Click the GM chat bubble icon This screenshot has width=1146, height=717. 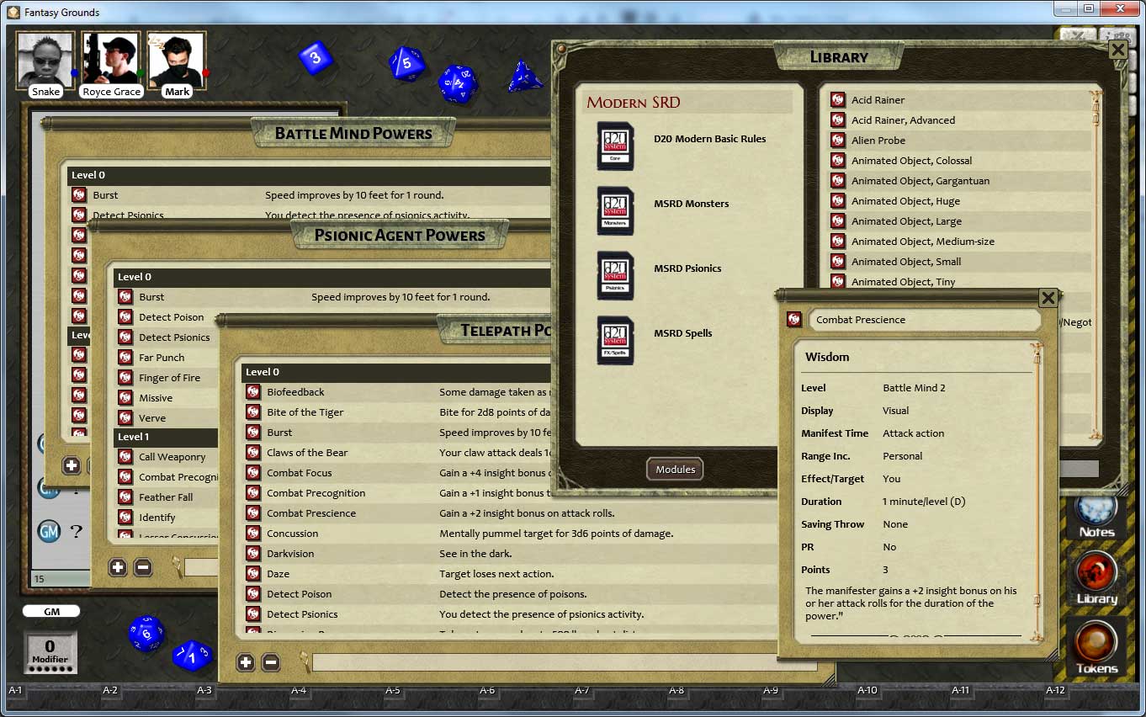[x=50, y=532]
